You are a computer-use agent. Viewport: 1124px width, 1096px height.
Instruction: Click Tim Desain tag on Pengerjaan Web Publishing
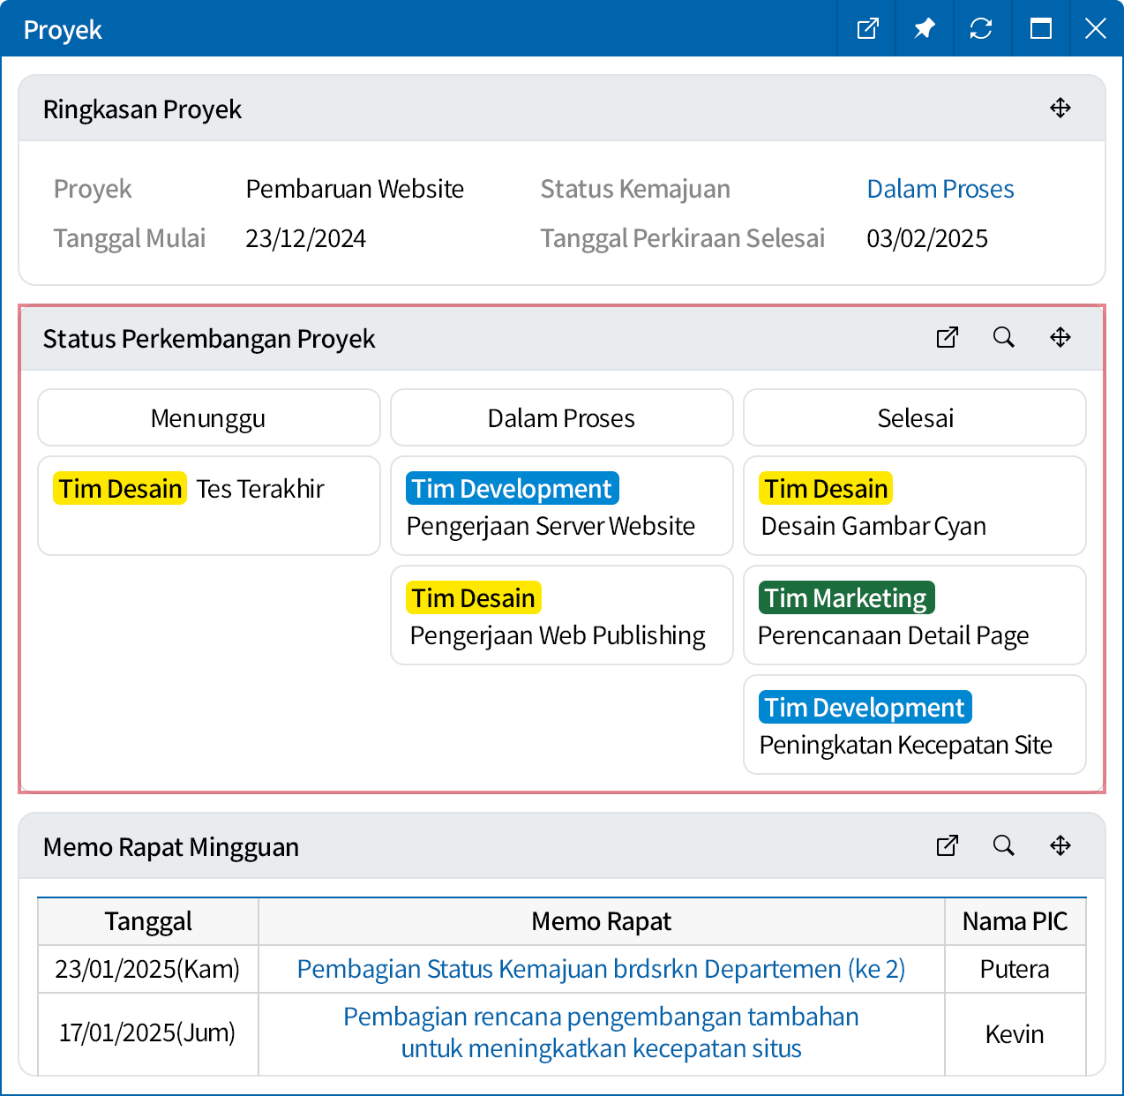point(474,597)
